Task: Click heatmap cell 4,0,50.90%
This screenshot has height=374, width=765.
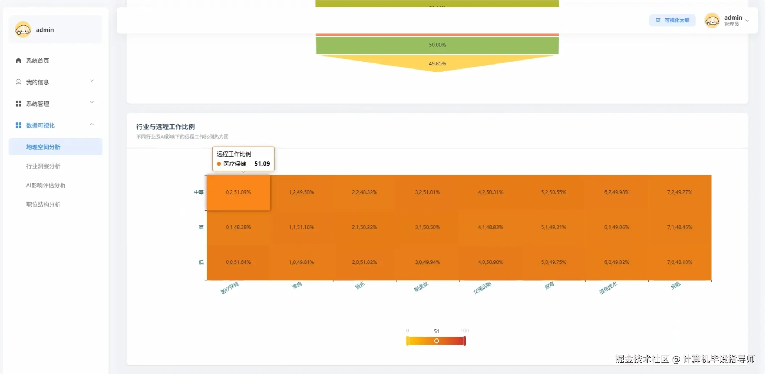Action: [x=491, y=262]
